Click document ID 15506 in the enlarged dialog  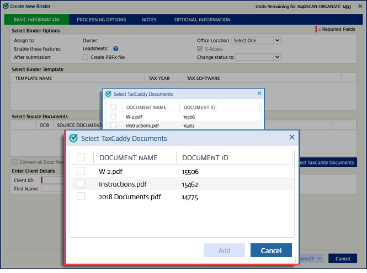[x=190, y=172]
